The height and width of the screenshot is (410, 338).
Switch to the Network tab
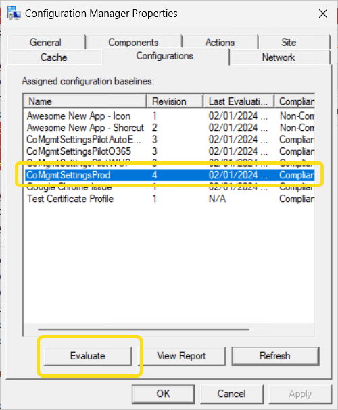279,57
